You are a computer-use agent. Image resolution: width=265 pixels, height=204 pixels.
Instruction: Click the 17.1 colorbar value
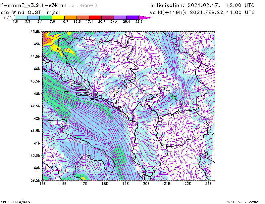[x=89, y=21]
